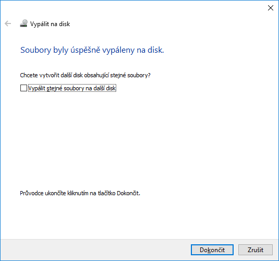Click the gray footer bar left of Dokončit
This screenshot has height=261, width=279.
click(95, 250)
